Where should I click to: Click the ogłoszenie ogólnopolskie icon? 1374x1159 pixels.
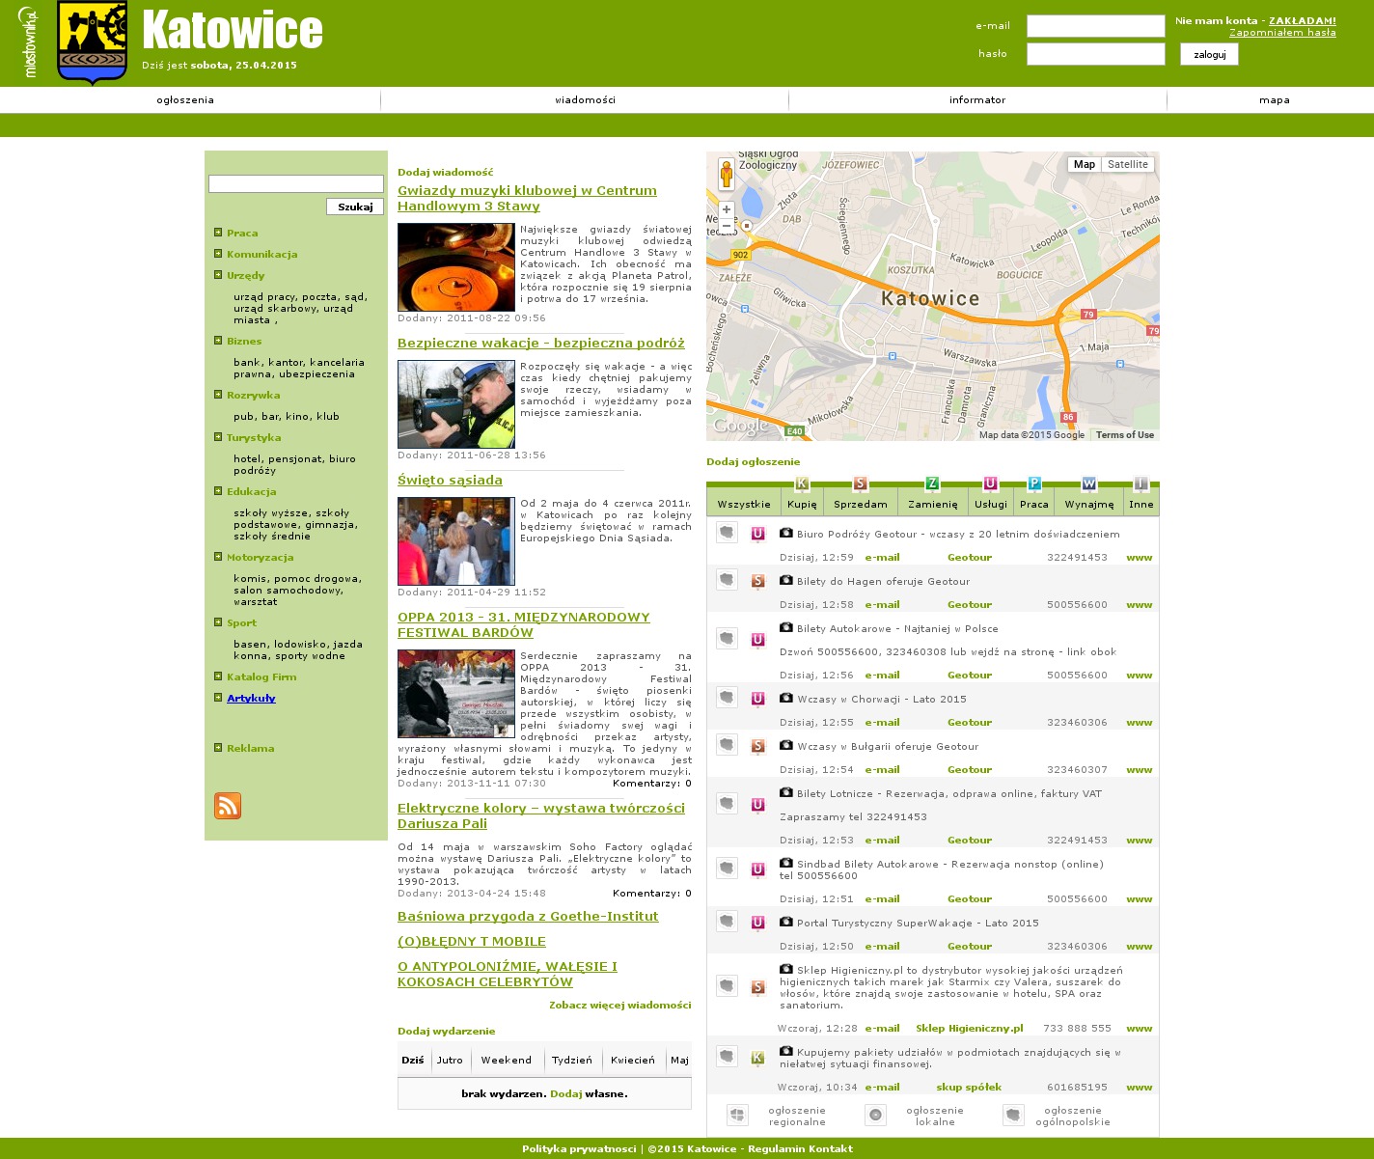click(1012, 1116)
